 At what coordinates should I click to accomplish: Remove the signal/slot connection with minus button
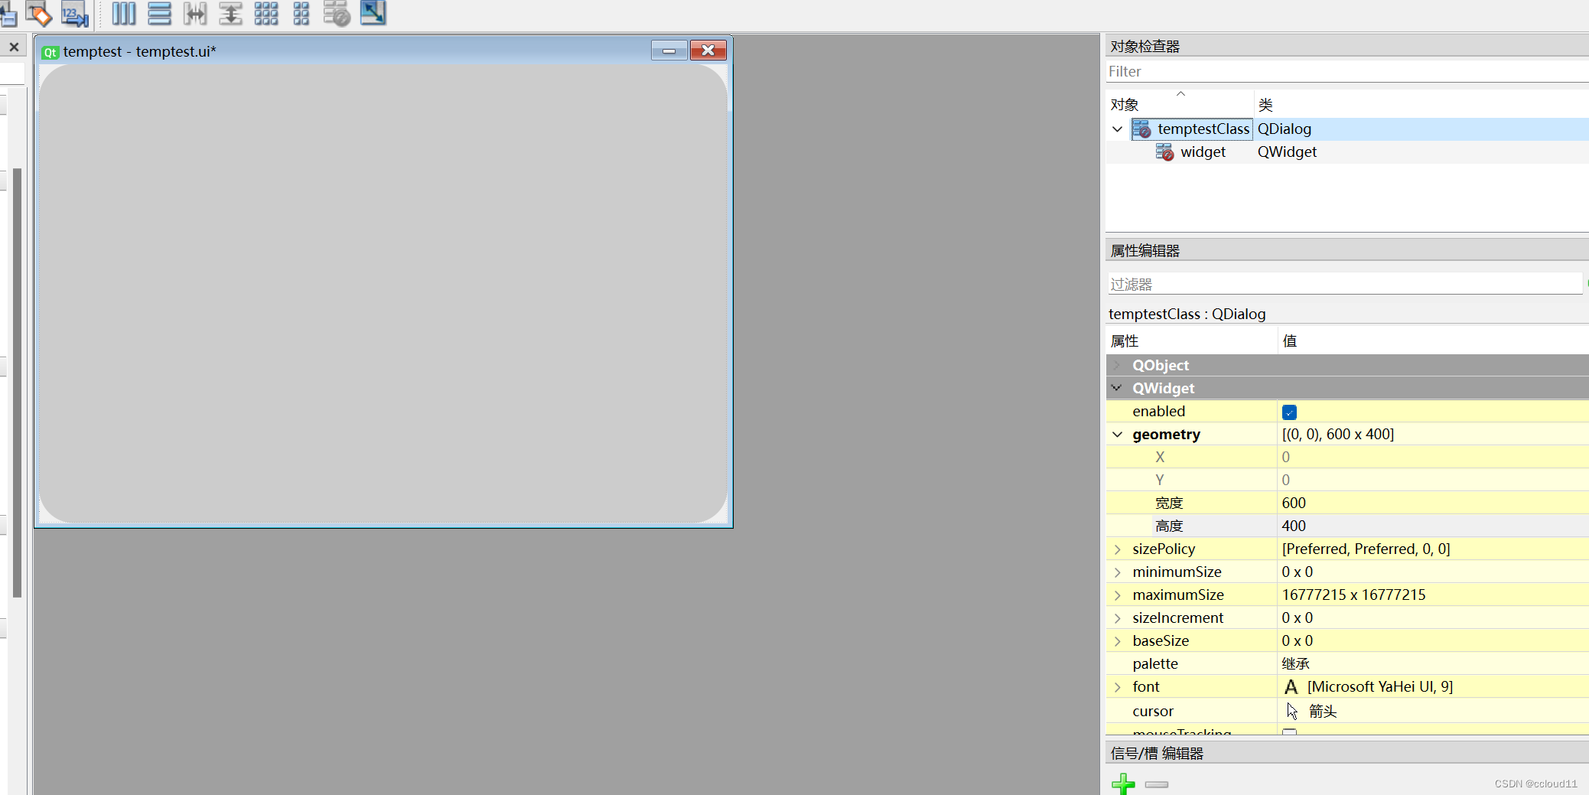coord(1157,784)
